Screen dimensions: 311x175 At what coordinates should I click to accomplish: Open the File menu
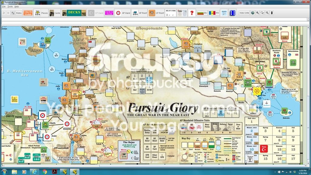pos(4,7)
